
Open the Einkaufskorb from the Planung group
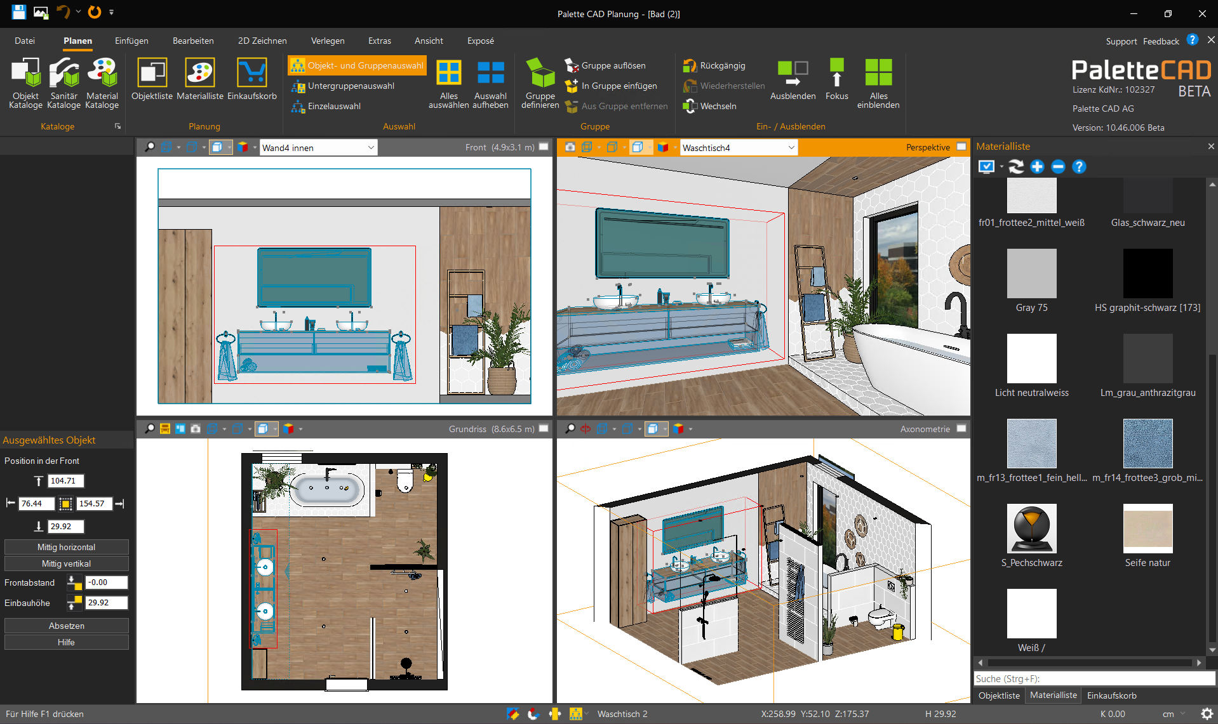252,79
